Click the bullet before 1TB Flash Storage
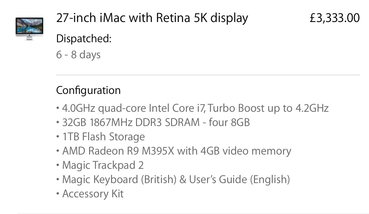This screenshot has width=369, height=214. (58, 137)
